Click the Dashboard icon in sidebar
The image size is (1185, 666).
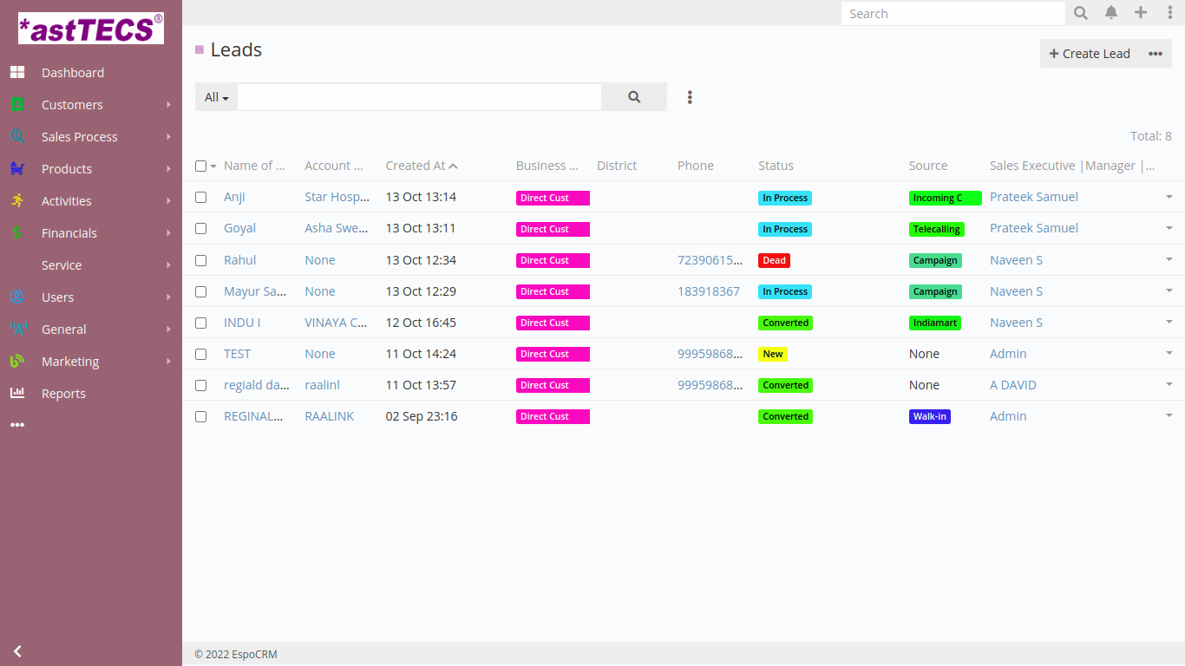pos(17,73)
